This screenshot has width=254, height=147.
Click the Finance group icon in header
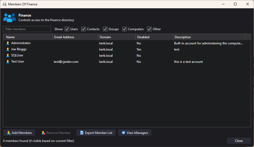[10, 18]
